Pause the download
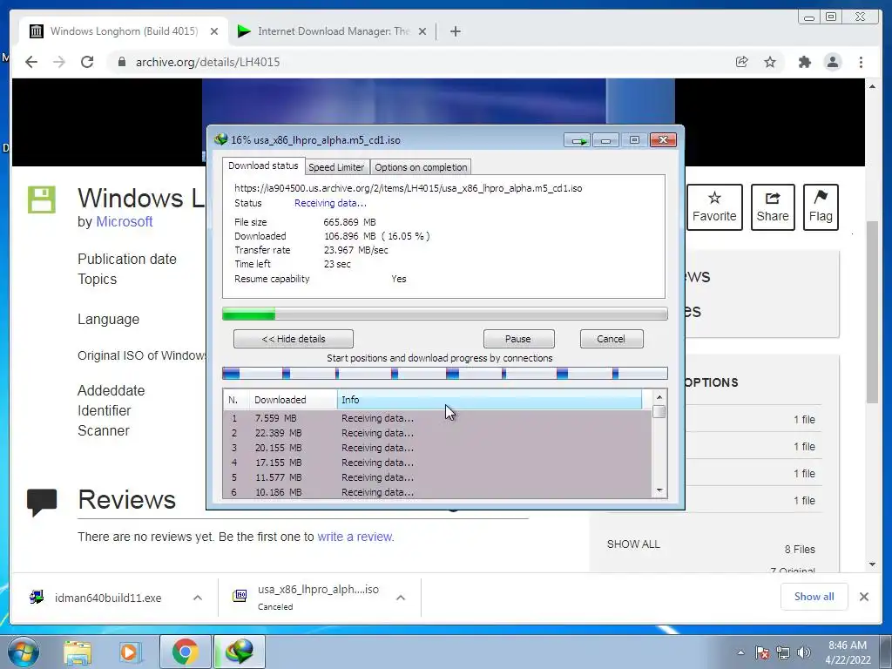This screenshot has height=669, width=892. [518, 339]
